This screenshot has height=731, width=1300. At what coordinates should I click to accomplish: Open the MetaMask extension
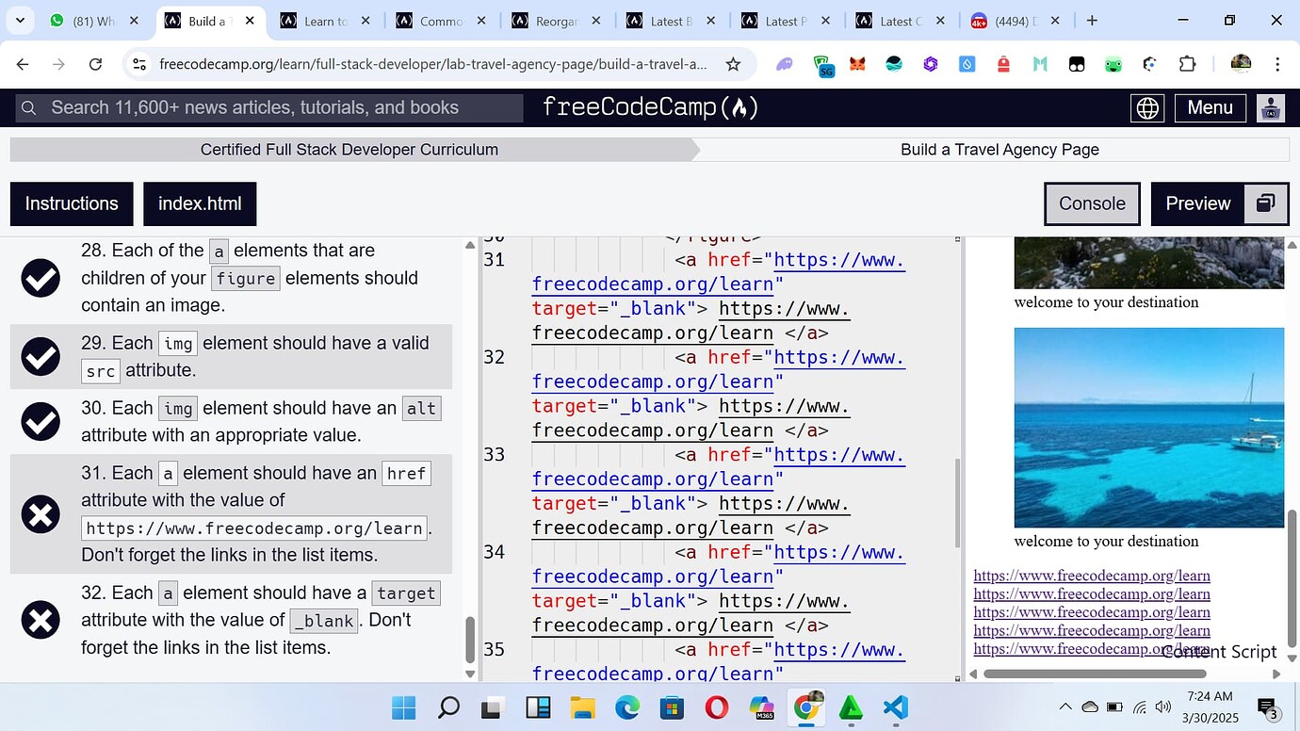[x=855, y=64]
